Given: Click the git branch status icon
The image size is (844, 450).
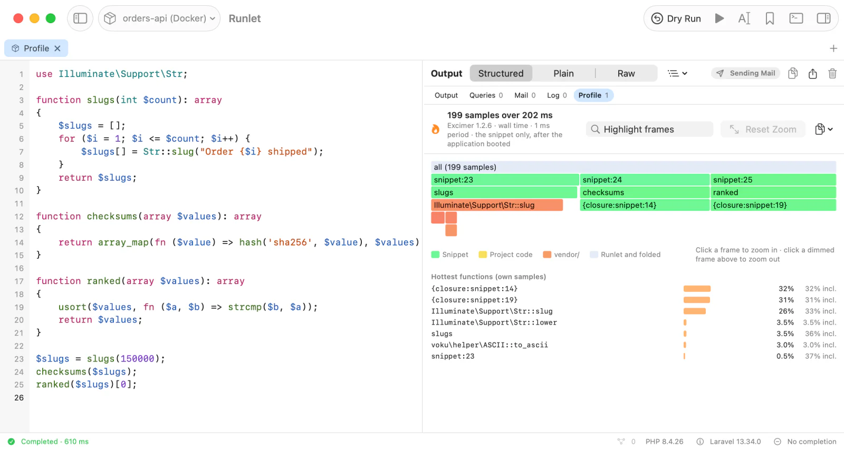Looking at the screenshot, I should (621, 442).
